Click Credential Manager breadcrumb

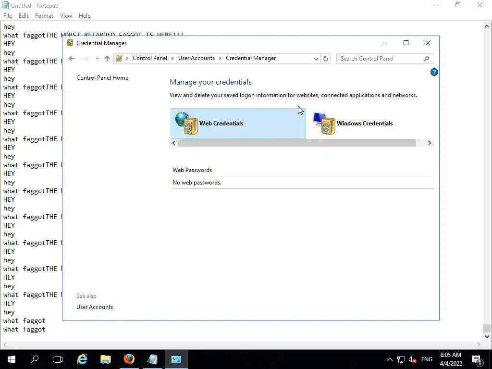(251, 58)
